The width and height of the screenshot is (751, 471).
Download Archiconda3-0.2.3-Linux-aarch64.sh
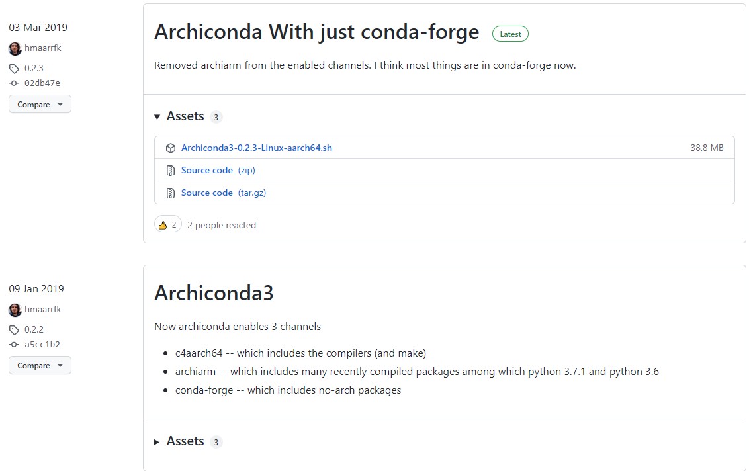[257, 148]
